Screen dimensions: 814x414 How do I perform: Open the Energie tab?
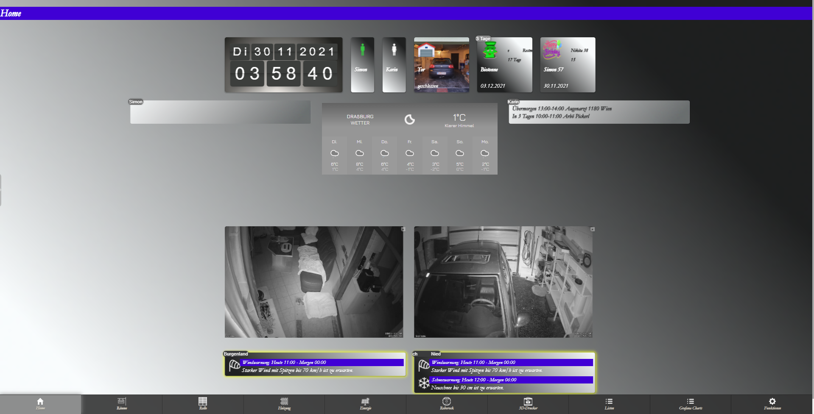tap(365, 404)
